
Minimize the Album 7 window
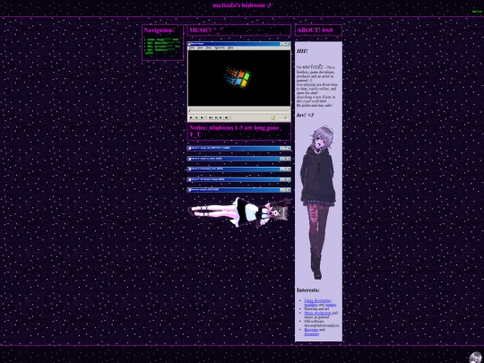(281, 179)
